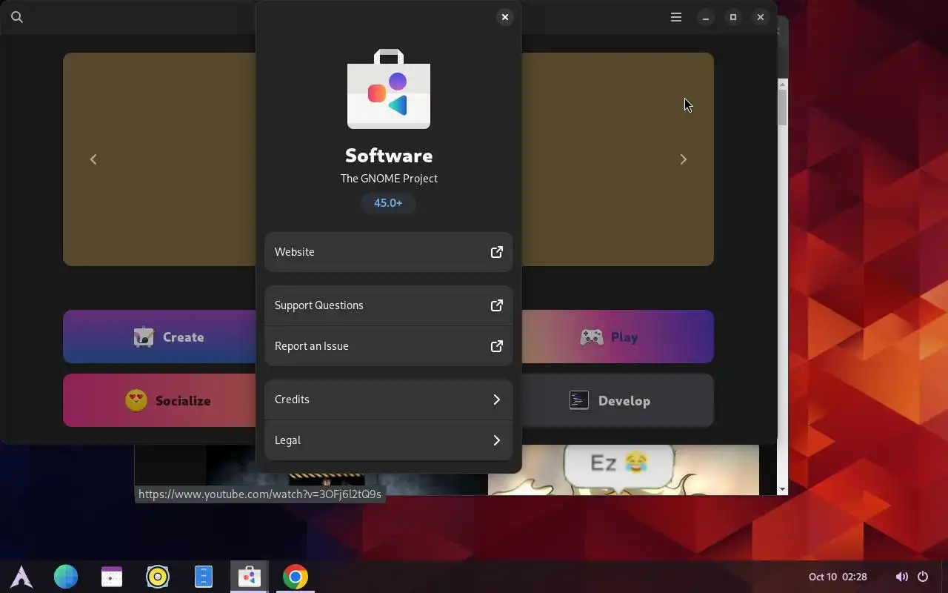Click the 45.0+ version badge

(x=388, y=203)
